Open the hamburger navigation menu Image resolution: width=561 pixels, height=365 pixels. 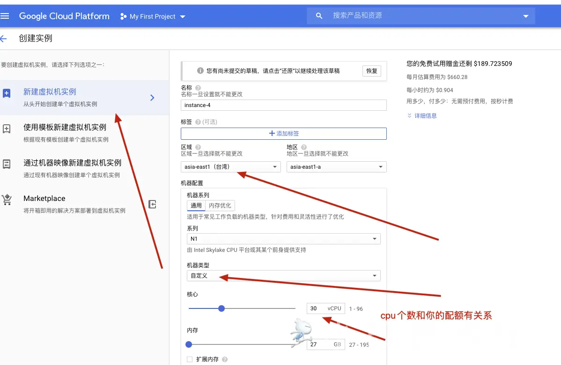(5, 16)
